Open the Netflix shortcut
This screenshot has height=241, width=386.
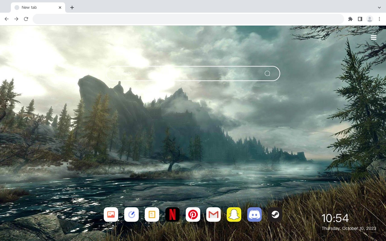[172, 214]
